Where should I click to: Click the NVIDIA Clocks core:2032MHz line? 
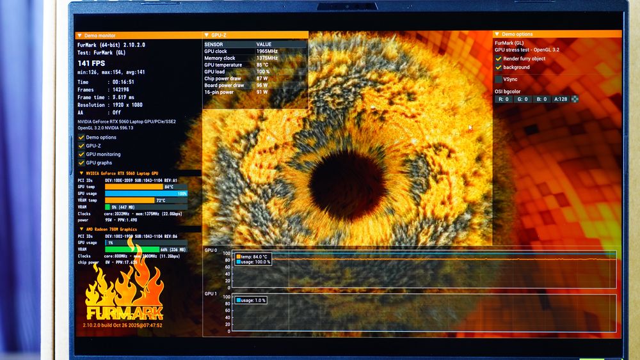tap(130, 214)
